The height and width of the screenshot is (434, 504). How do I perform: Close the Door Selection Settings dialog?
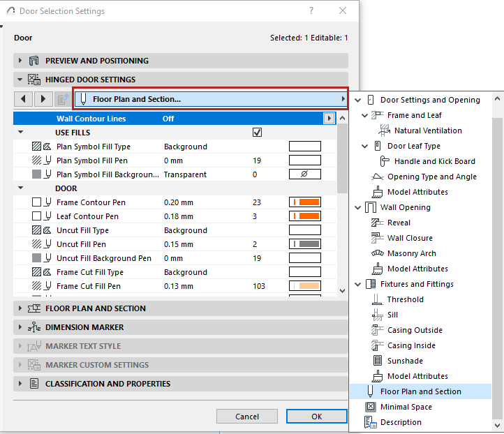coord(343,10)
